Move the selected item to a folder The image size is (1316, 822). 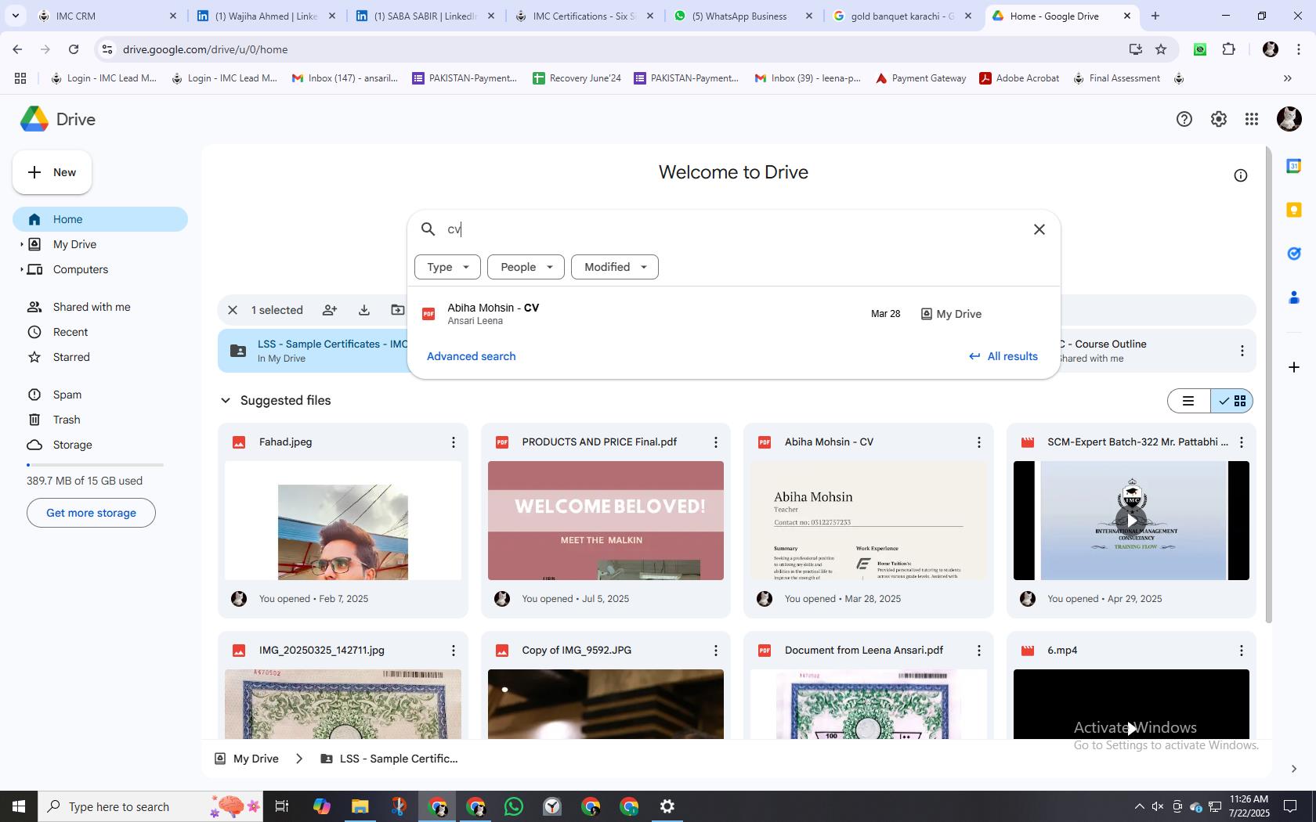[398, 310]
